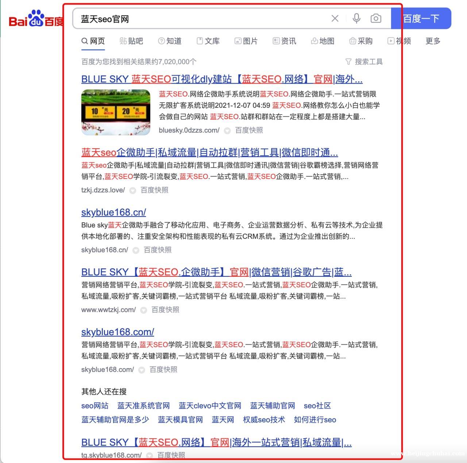Image resolution: width=467 pixels, height=463 pixels.
Task: Open the 采购 tab
Action: point(361,41)
